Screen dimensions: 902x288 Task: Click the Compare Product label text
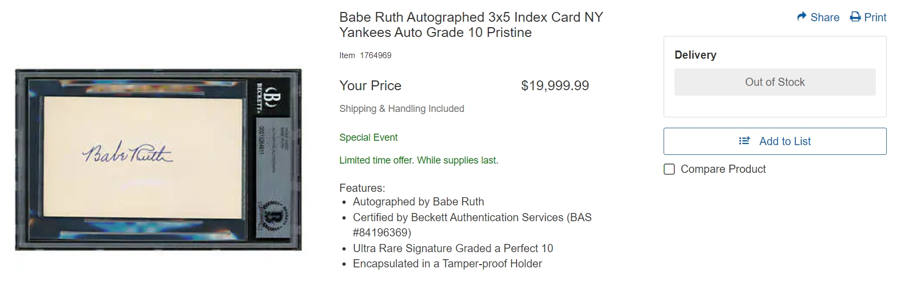coord(723,169)
